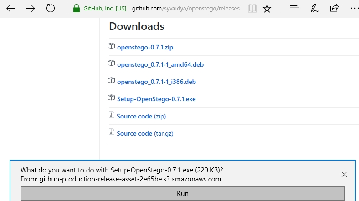Click zip file icon beside Source code (tar.gz)
This screenshot has width=359, height=201.
click(111, 132)
